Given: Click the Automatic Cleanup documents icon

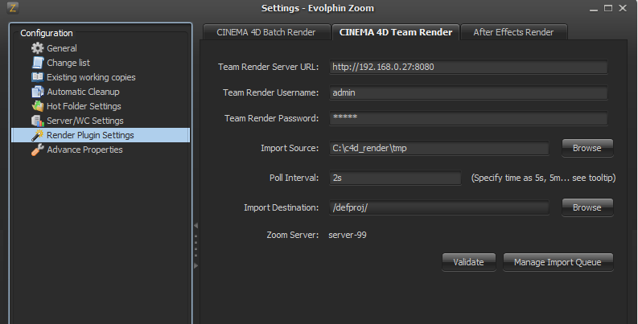Looking at the screenshot, I should [38, 92].
